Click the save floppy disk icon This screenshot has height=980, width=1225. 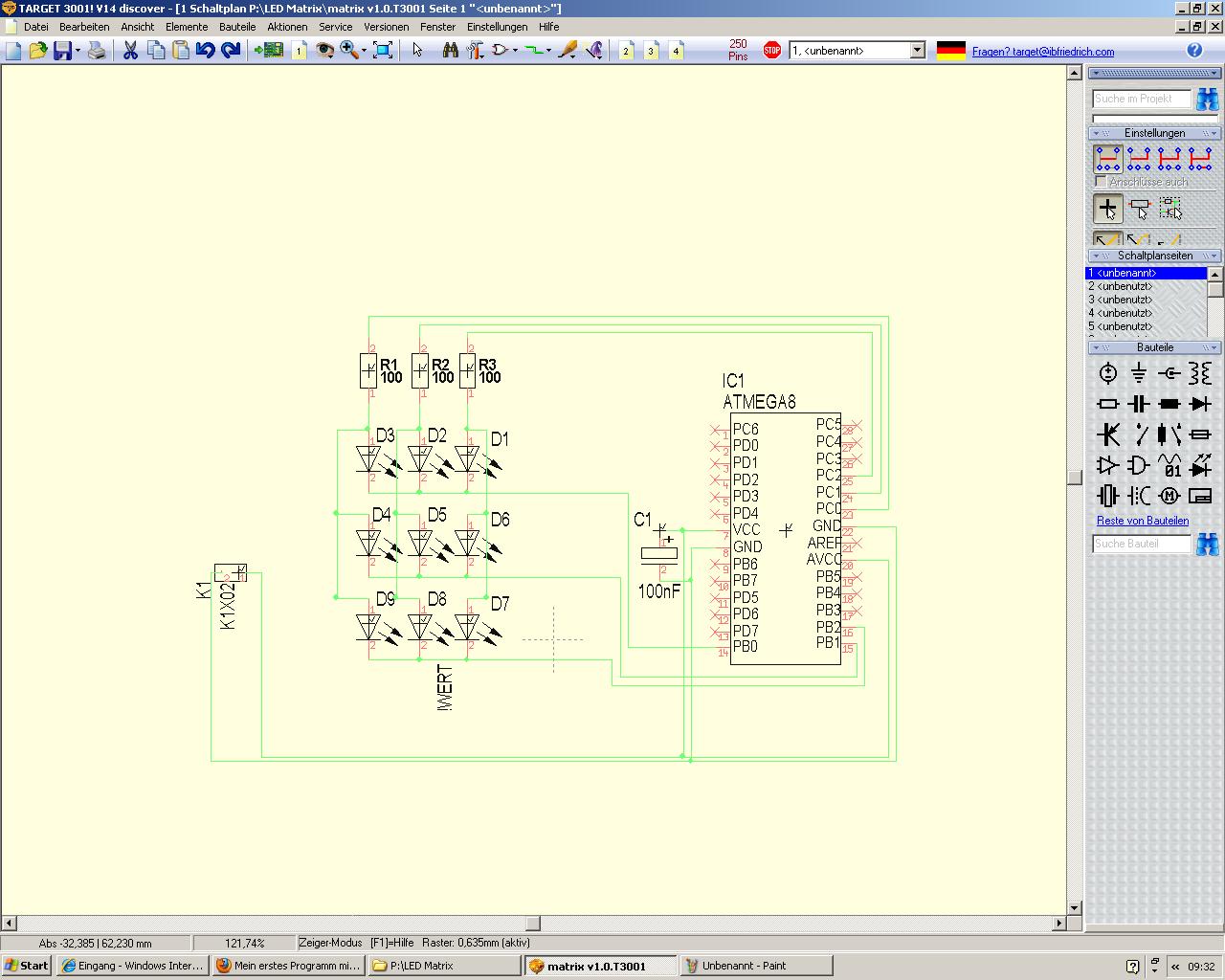(x=62, y=51)
